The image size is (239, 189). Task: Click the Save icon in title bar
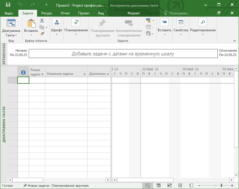point(8,5)
